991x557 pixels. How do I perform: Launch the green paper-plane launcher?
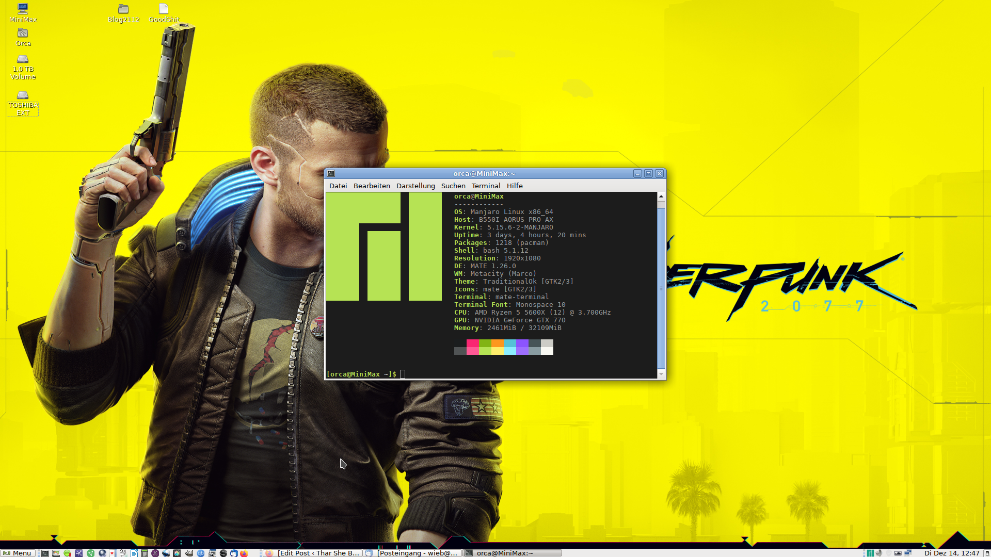[x=90, y=553]
